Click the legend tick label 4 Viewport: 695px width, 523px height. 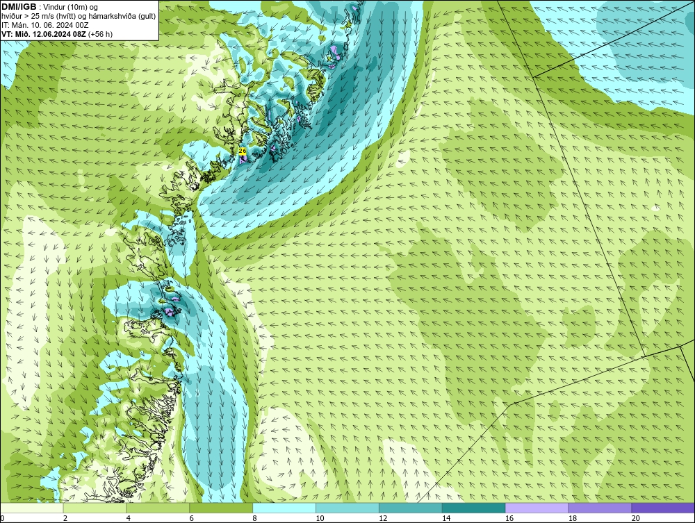(129, 518)
